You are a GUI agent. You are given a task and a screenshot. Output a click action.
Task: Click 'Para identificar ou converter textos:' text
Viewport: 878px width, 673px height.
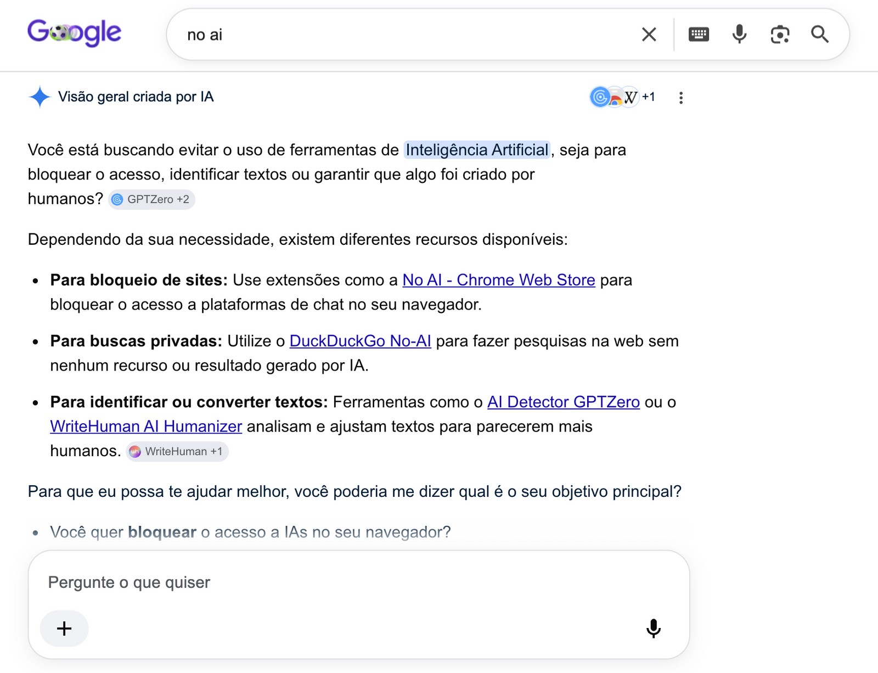coord(189,402)
